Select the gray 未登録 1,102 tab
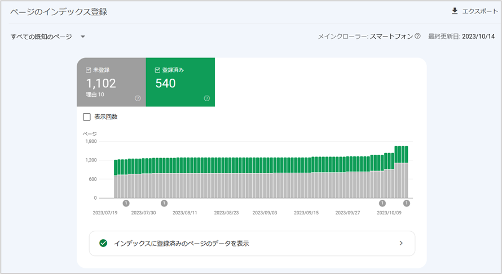Image resolution: width=502 pixels, height=274 pixels. (x=111, y=82)
